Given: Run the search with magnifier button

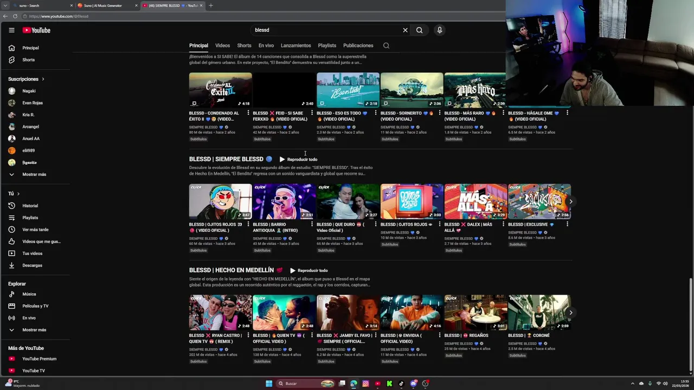Looking at the screenshot, I should 419,30.
